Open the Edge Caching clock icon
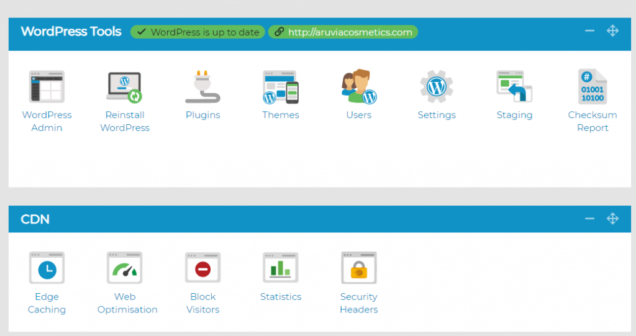 point(47,268)
